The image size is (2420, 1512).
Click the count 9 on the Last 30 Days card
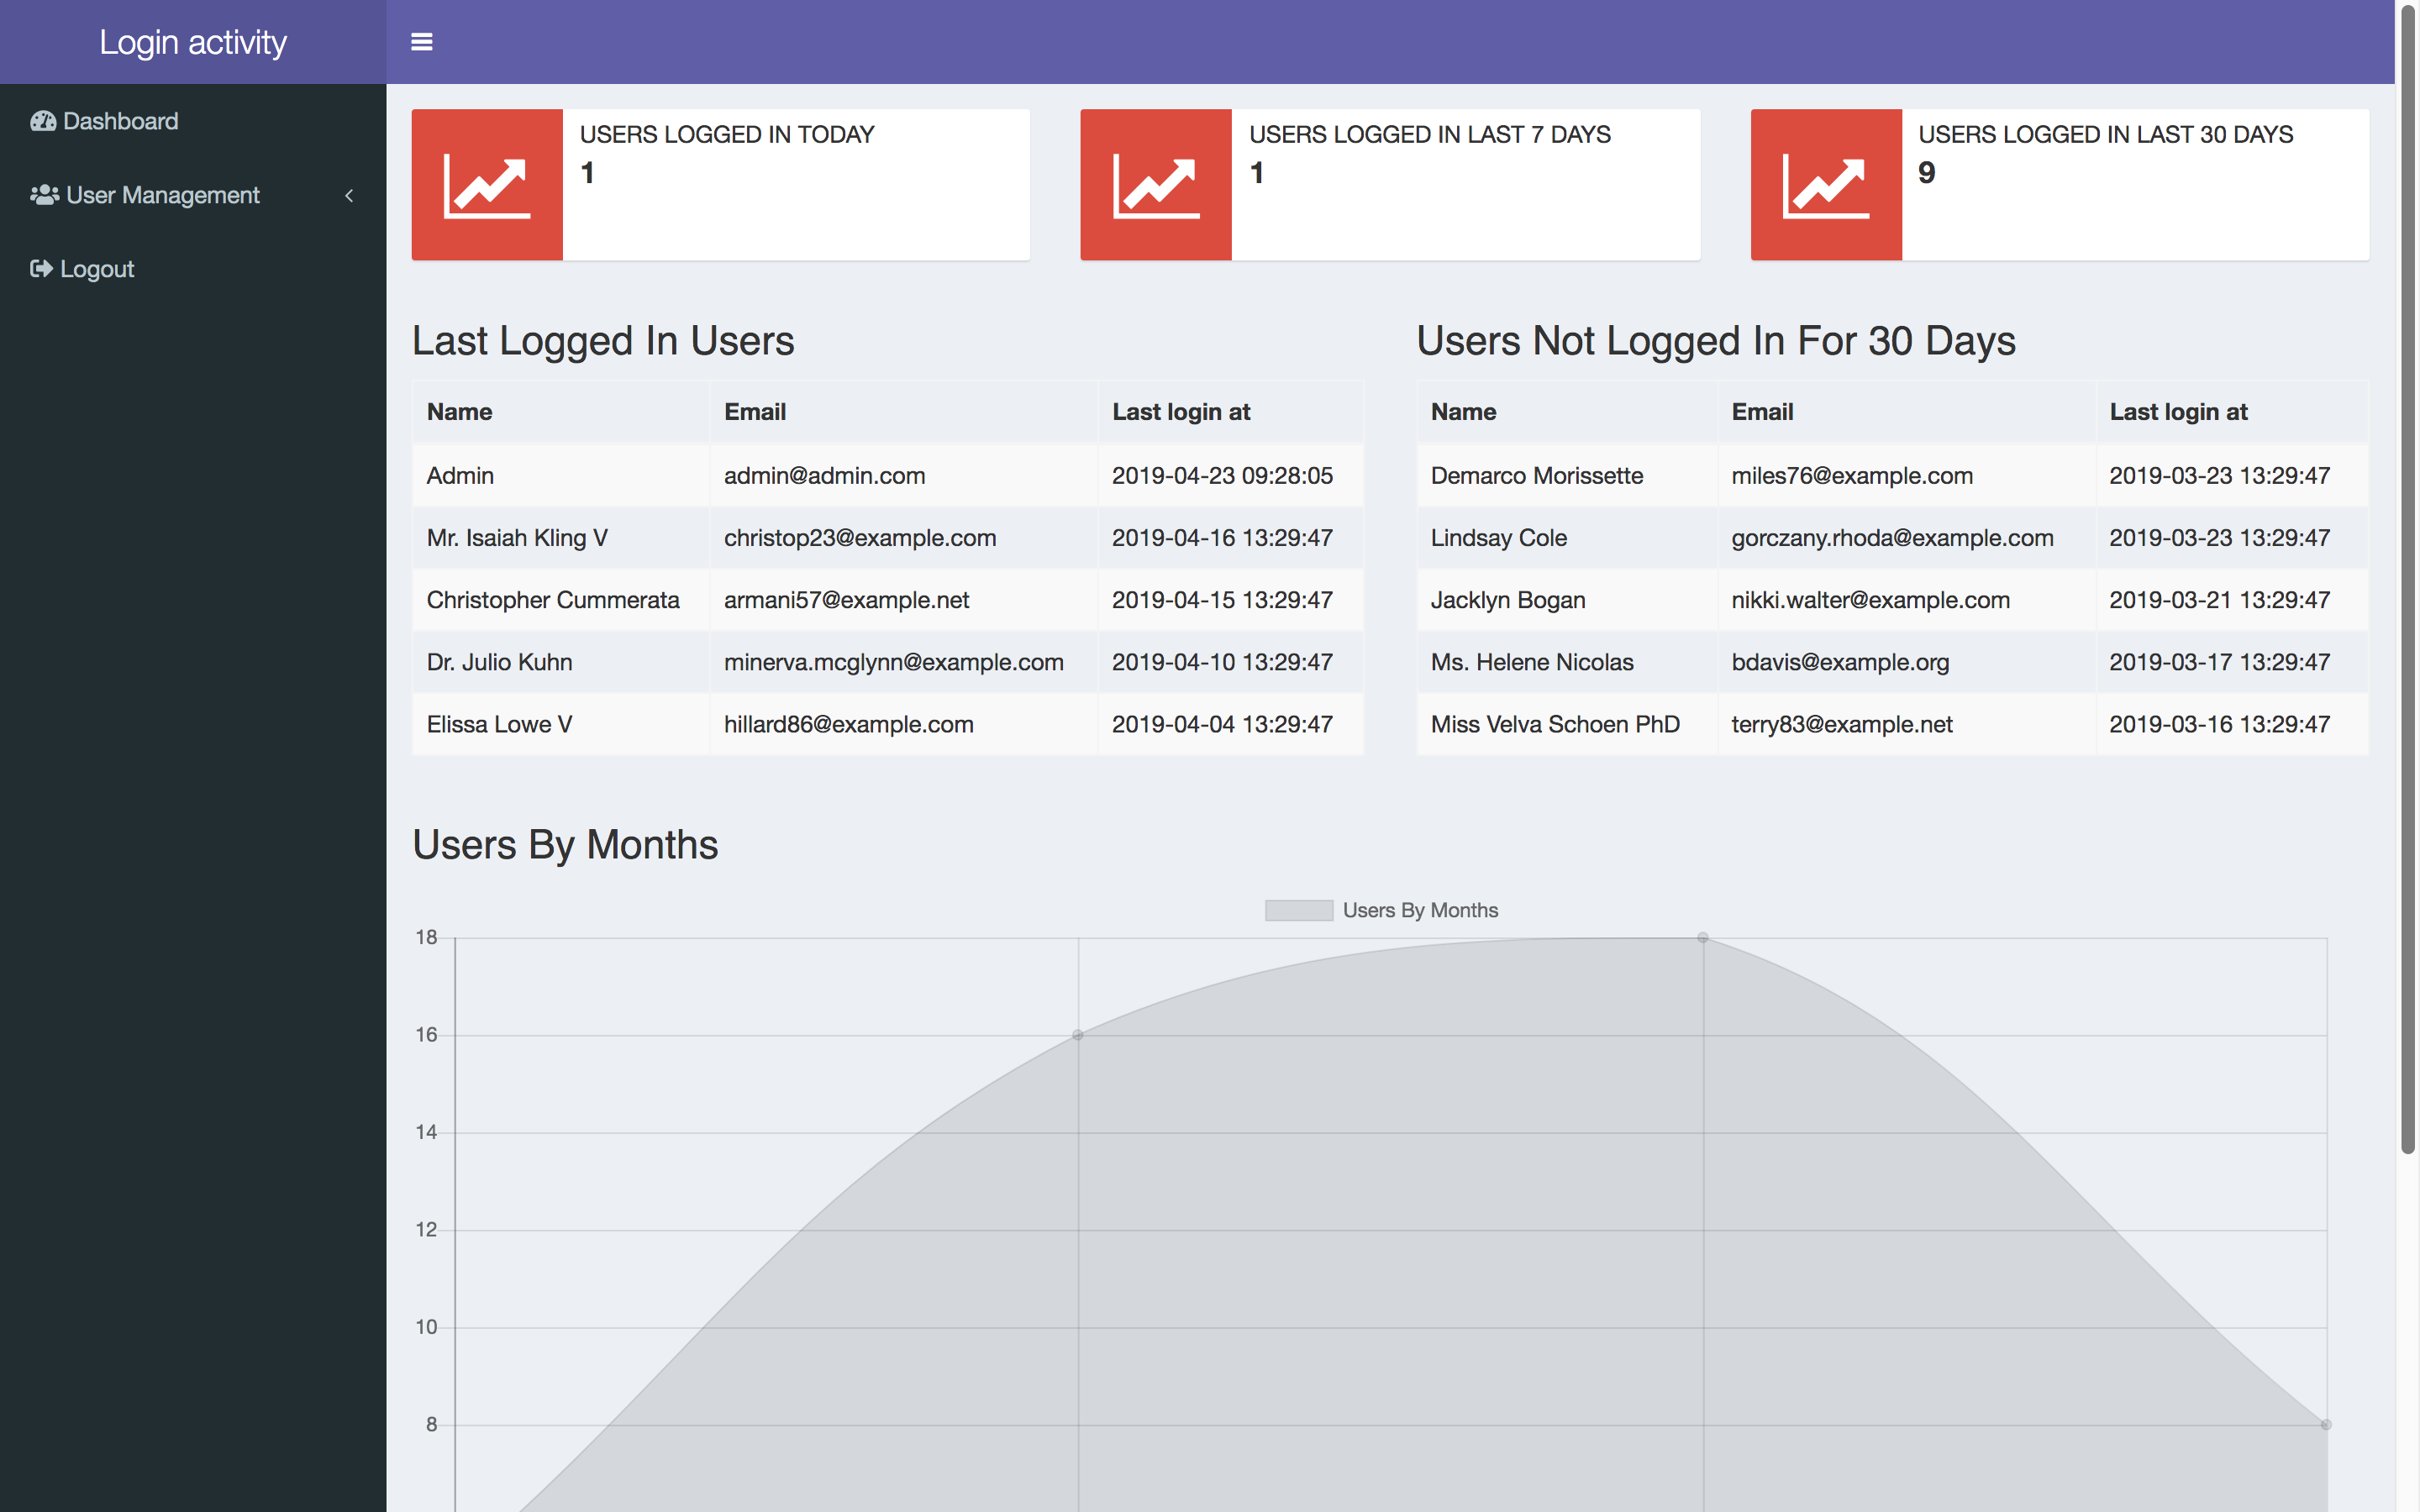1928,172
